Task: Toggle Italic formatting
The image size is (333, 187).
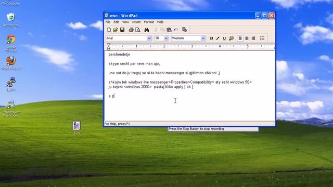Action: click(217, 38)
